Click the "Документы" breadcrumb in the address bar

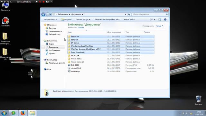pyautogui.click(x=76, y=14)
